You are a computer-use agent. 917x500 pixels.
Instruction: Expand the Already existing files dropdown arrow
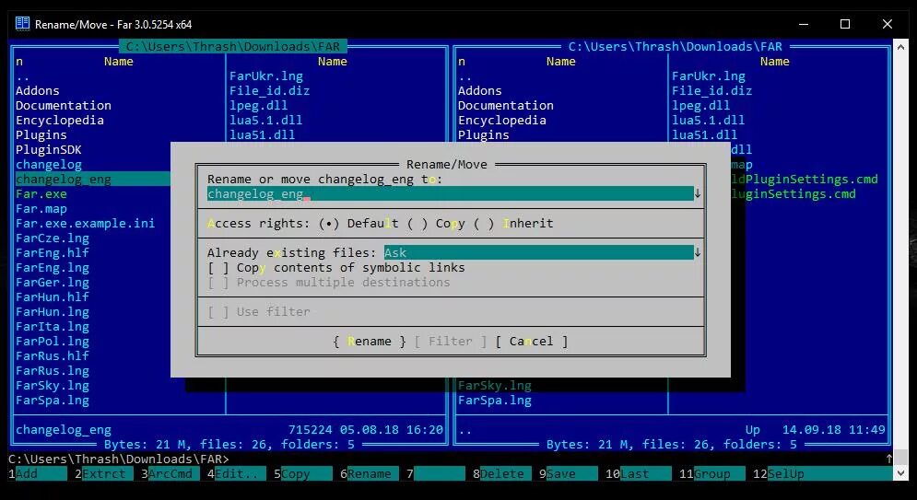pos(697,252)
